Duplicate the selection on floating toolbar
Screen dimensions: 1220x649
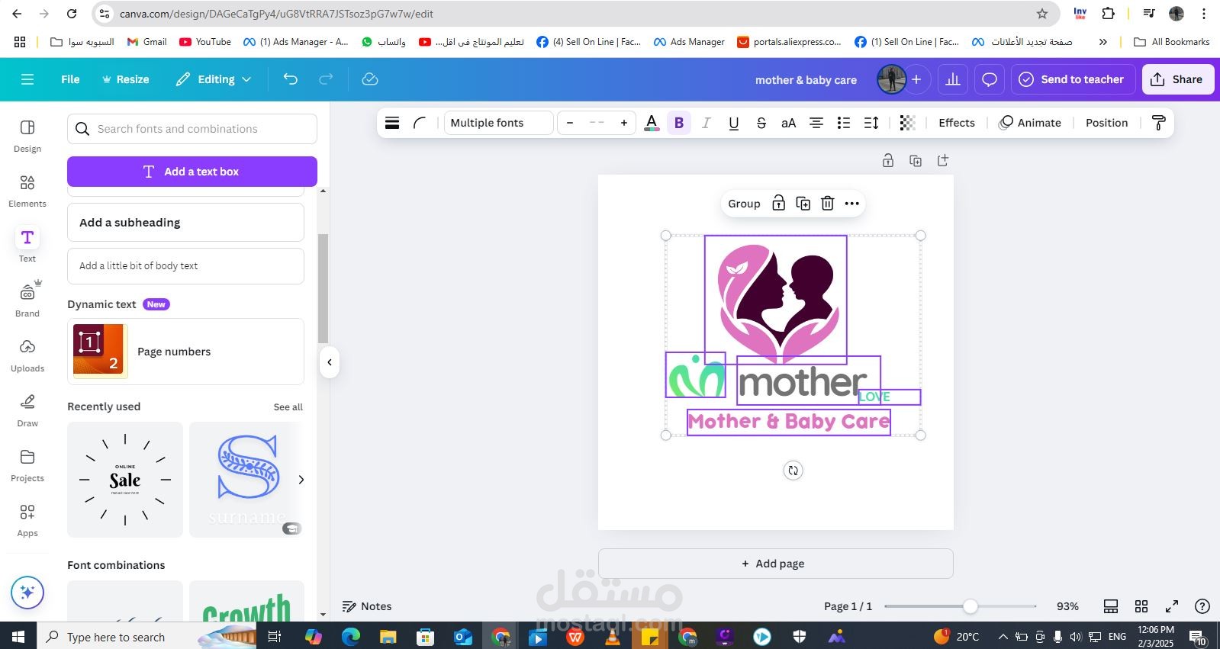coord(803,204)
